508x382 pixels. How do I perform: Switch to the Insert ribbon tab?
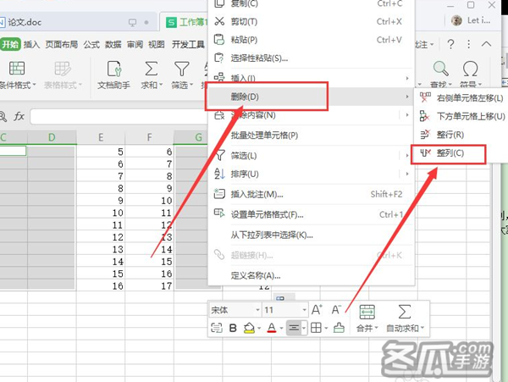[x=32, y=44]
